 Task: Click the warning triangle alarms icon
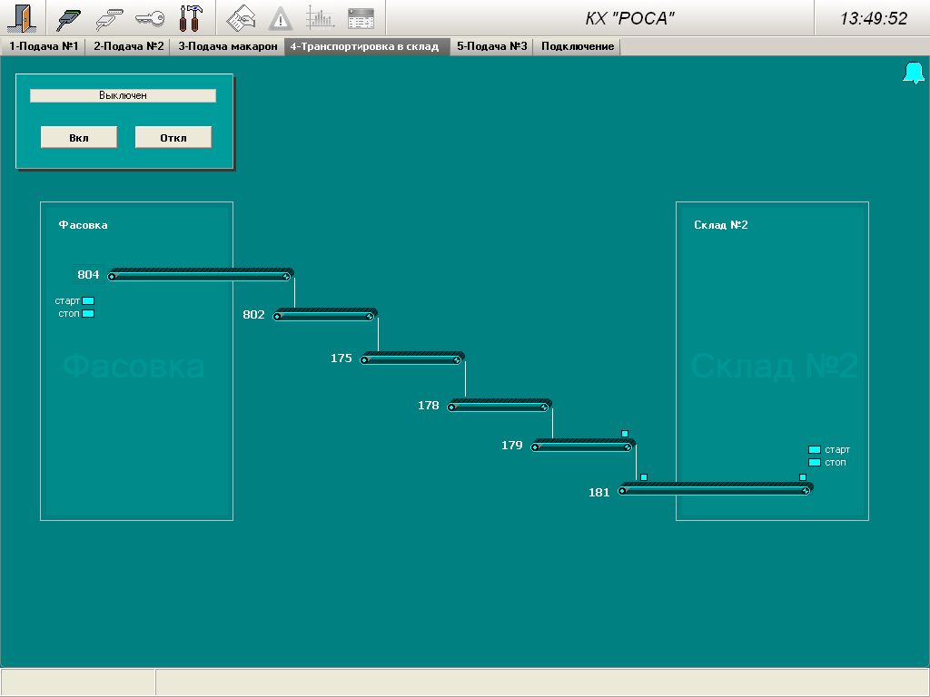click(281, 17)
